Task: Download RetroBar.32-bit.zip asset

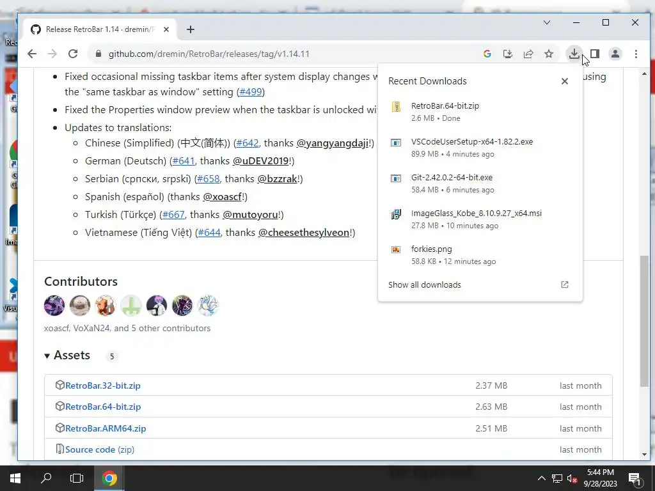Action: click(103, 386)
